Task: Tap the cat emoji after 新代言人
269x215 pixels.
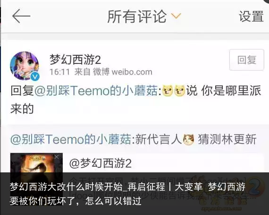Action: tap(188, 139)
